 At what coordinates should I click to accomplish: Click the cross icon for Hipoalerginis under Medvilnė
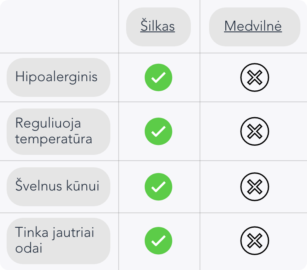tap(255, 77)
